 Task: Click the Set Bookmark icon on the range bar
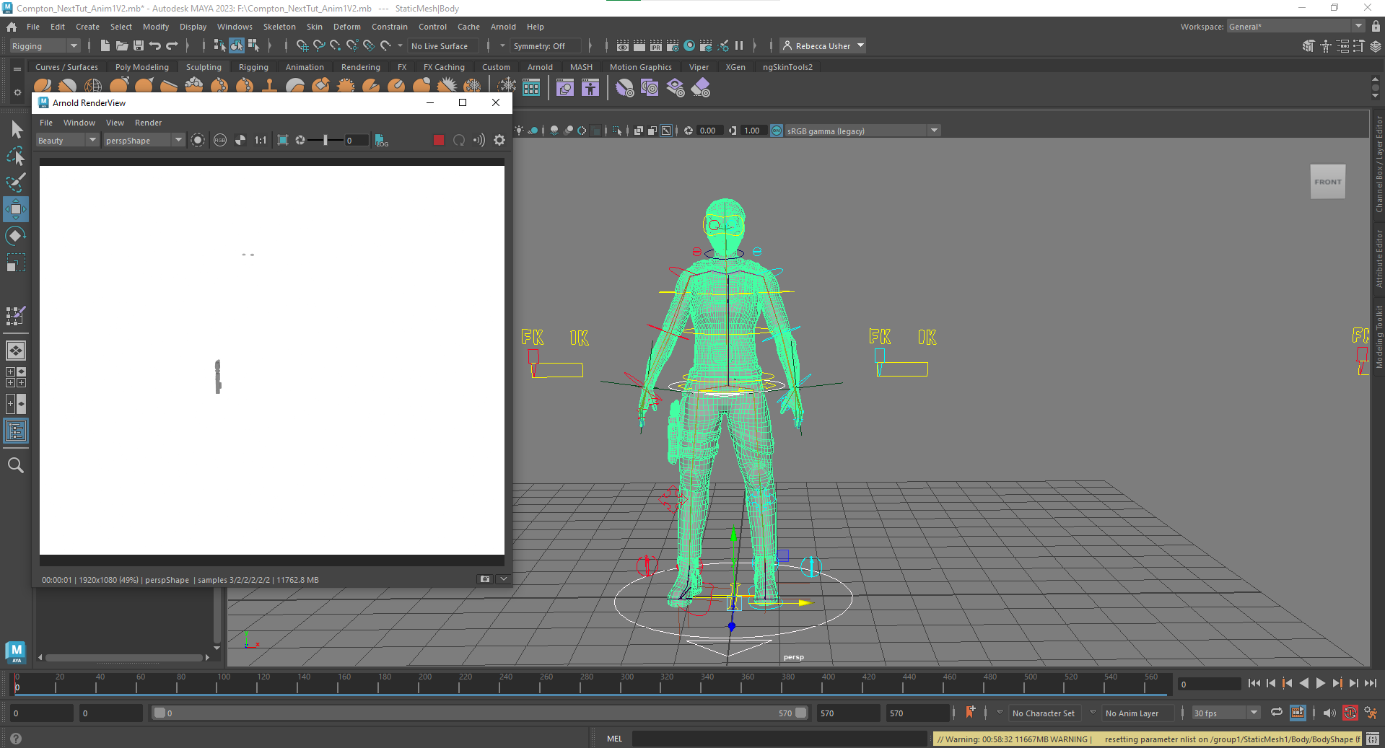(x=970, y=713)
